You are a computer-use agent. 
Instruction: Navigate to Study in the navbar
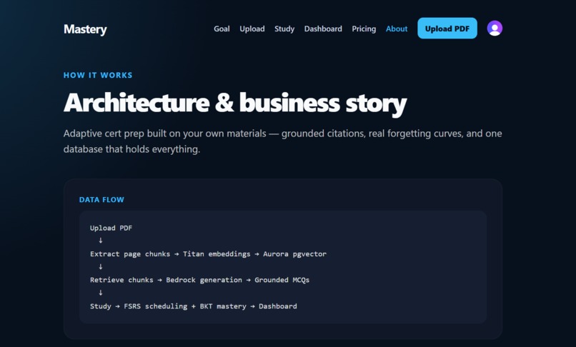click(x=284, y=29)
